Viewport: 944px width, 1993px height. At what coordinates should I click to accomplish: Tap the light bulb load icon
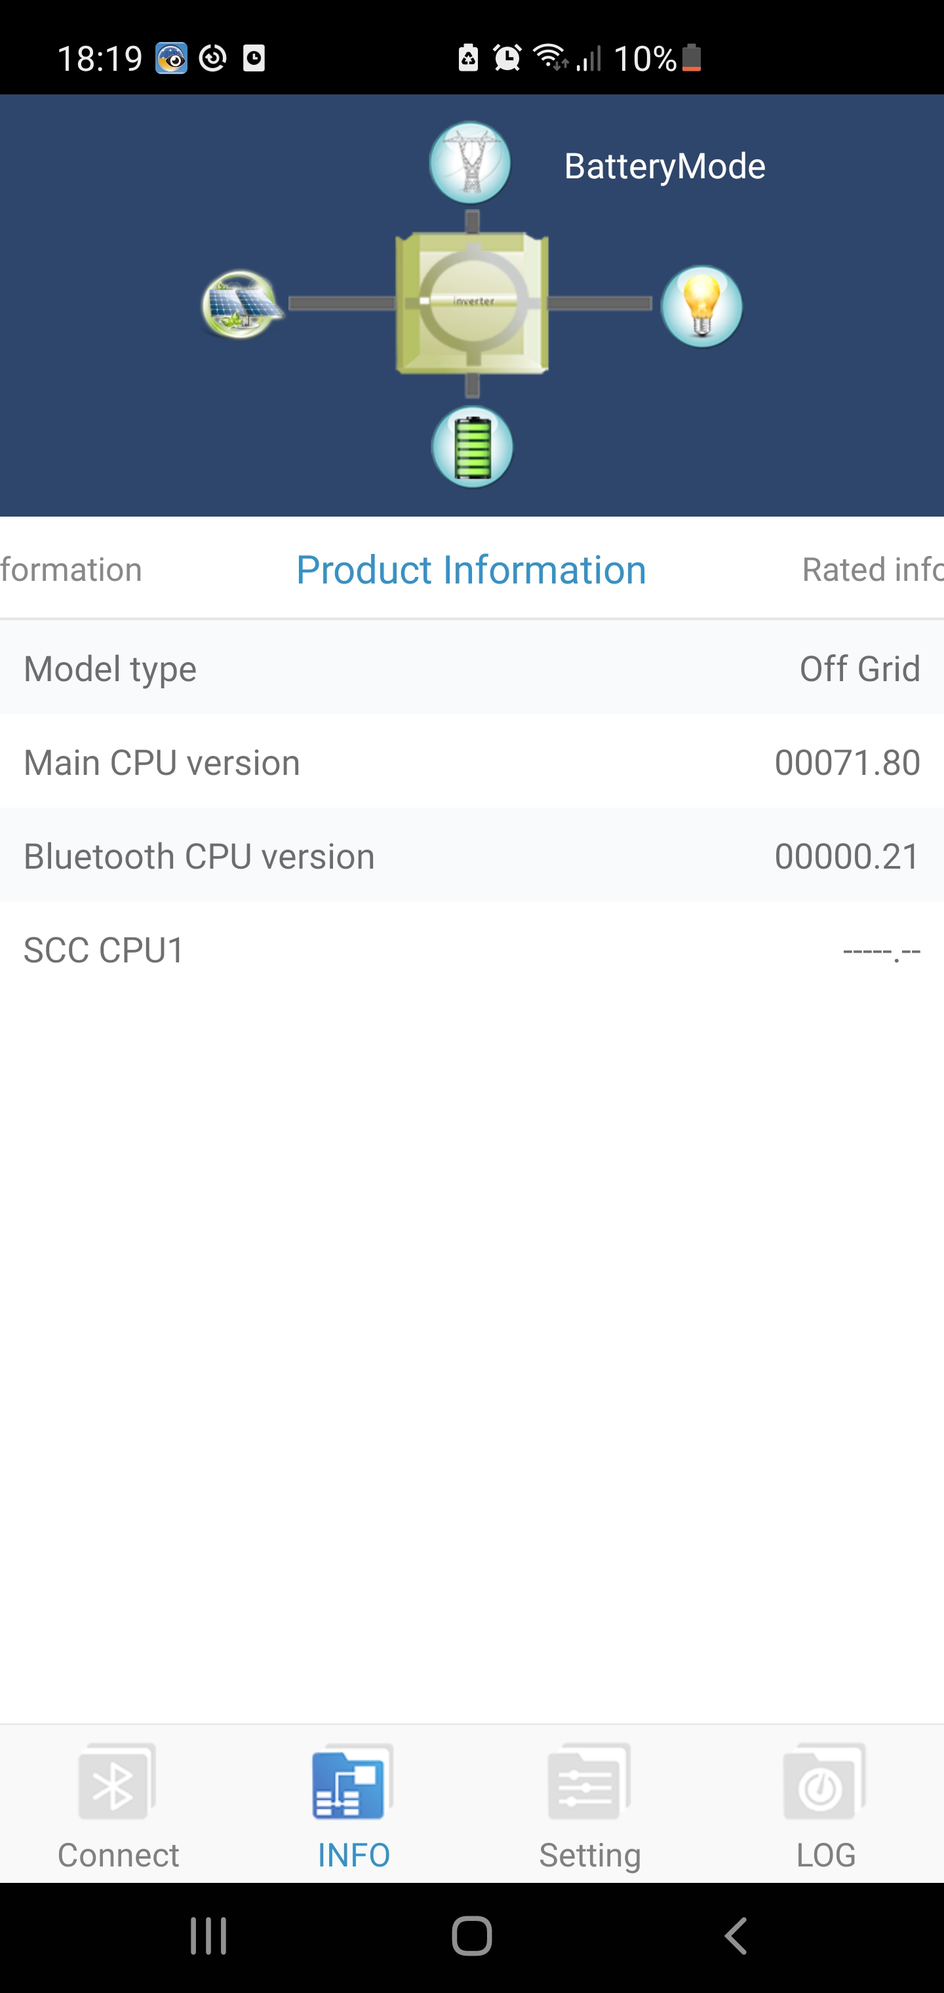[701, 306]
